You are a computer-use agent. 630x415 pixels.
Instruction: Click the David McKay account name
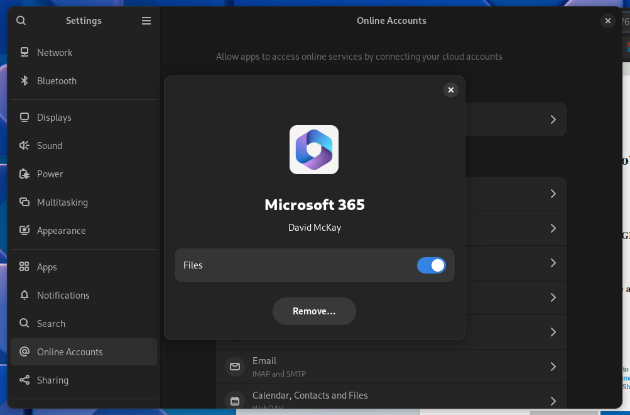coord(315,228)
